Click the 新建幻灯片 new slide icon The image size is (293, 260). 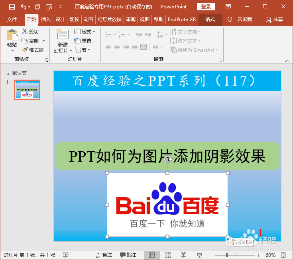(x=63, y=34)
